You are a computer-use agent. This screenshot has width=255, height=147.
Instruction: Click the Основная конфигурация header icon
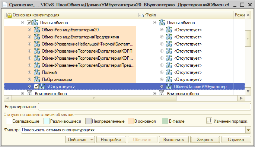(9, 15)
